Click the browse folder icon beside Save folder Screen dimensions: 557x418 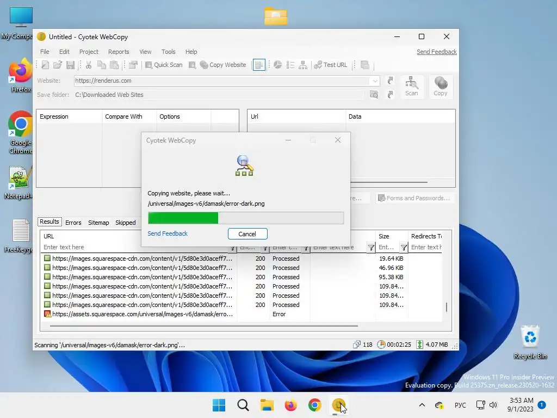point(374,95)
